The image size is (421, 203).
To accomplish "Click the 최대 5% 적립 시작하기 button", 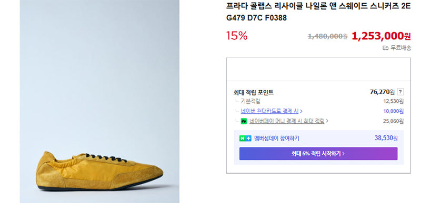I will pyautogui.click(x=318, y=154).
